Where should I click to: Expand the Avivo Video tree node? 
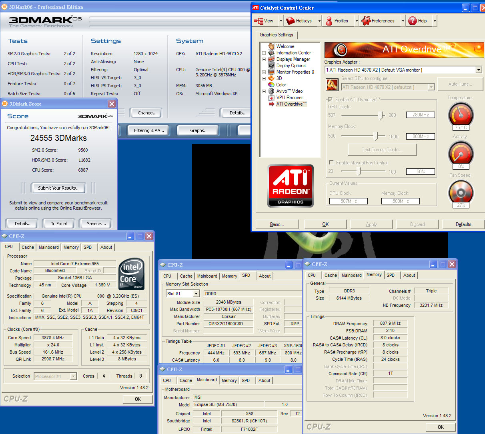[264, 91]
